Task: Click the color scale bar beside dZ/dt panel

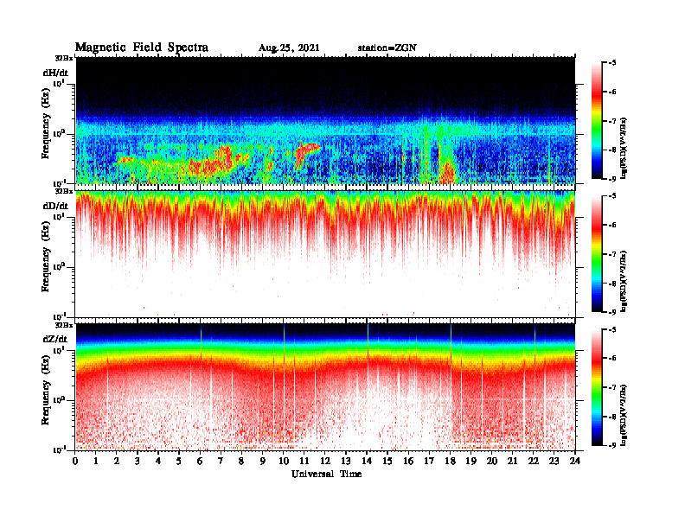Action: (597, 387)
